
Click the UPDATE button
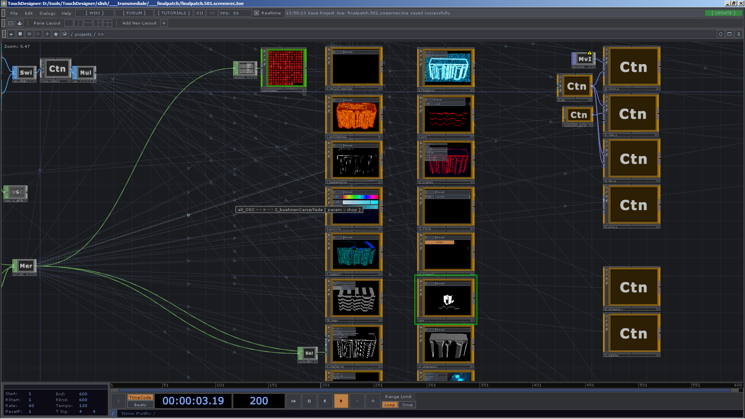point(723,13)
